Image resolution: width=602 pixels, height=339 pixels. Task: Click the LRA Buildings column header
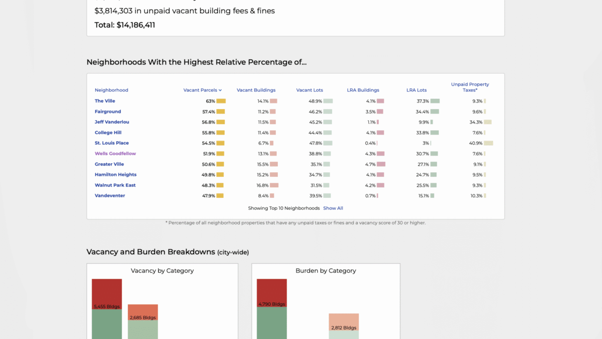pos(363,90)
